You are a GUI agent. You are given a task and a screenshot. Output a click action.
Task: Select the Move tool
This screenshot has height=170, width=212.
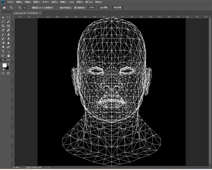[x=3, y=17]
